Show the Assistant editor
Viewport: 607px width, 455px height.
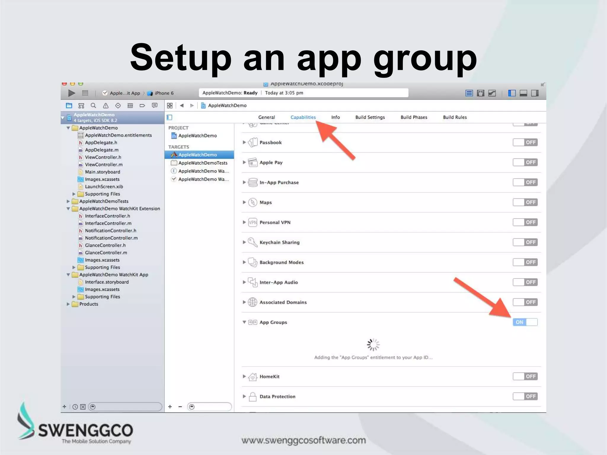tap(480, 93)
